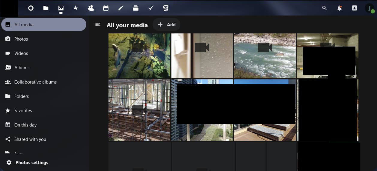Viewport: 377px width, 171px height.
Task: Open the Notes pencil icon
Action: coord(121,8)
